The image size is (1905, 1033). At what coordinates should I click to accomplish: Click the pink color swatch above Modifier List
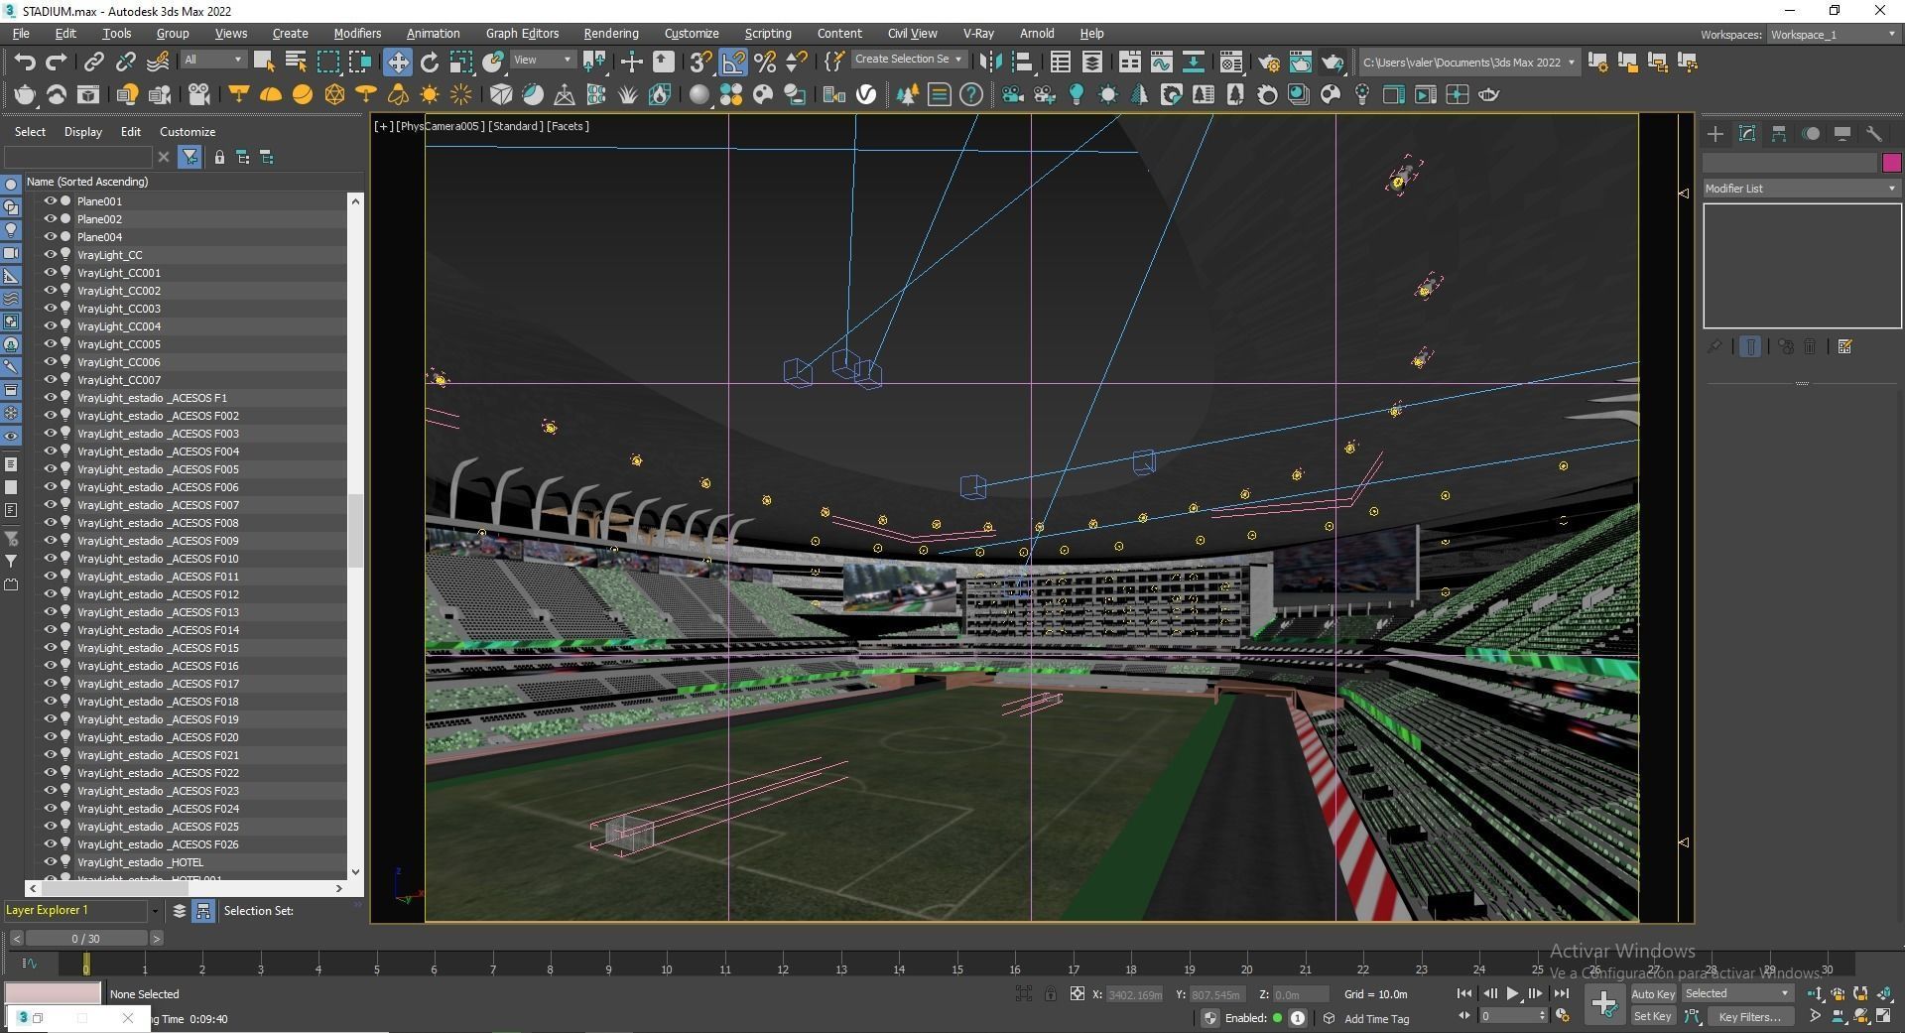click(1893, 162)
